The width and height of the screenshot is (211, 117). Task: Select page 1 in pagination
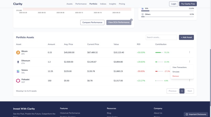pos(182,91)
